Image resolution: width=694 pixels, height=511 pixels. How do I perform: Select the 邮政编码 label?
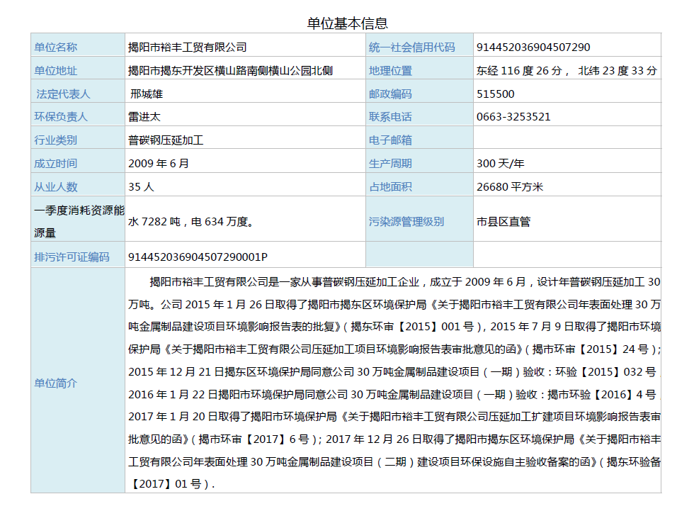click(390, 94)
